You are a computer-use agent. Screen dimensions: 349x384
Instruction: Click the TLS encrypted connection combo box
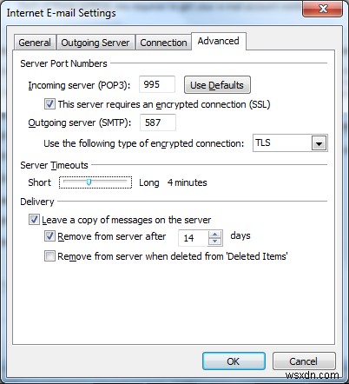(x=290, y=142)
